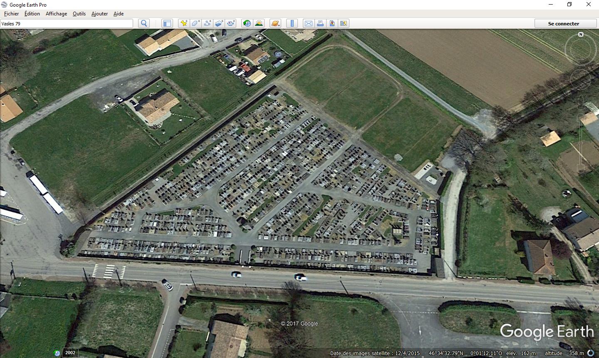Click the élév. 162 m readout
This screenshot has width=599, height=358.
click(521, 353)
